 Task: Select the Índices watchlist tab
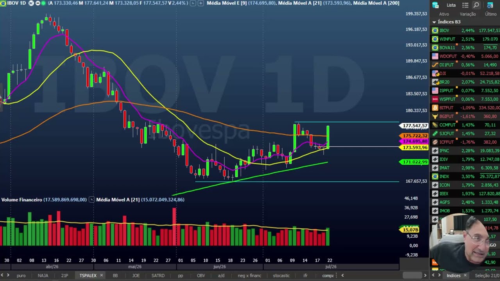(454, 276)
